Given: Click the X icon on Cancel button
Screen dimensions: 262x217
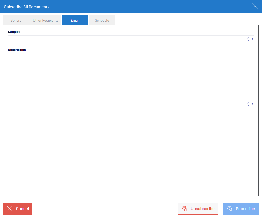Looking at the screenshot, I should (x=10, y=209).
